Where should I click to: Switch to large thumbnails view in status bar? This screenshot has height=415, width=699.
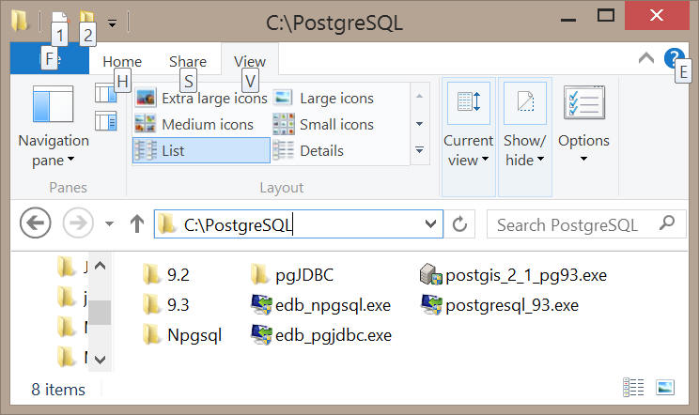coord(665,387)
